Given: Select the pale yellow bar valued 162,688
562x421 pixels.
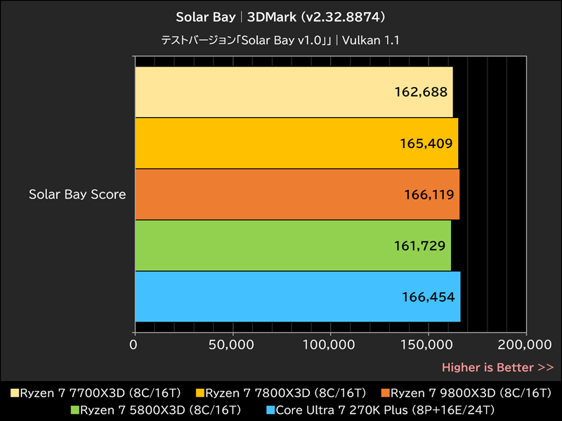Looking at the screenshot, I should click(x=294, y=92).
